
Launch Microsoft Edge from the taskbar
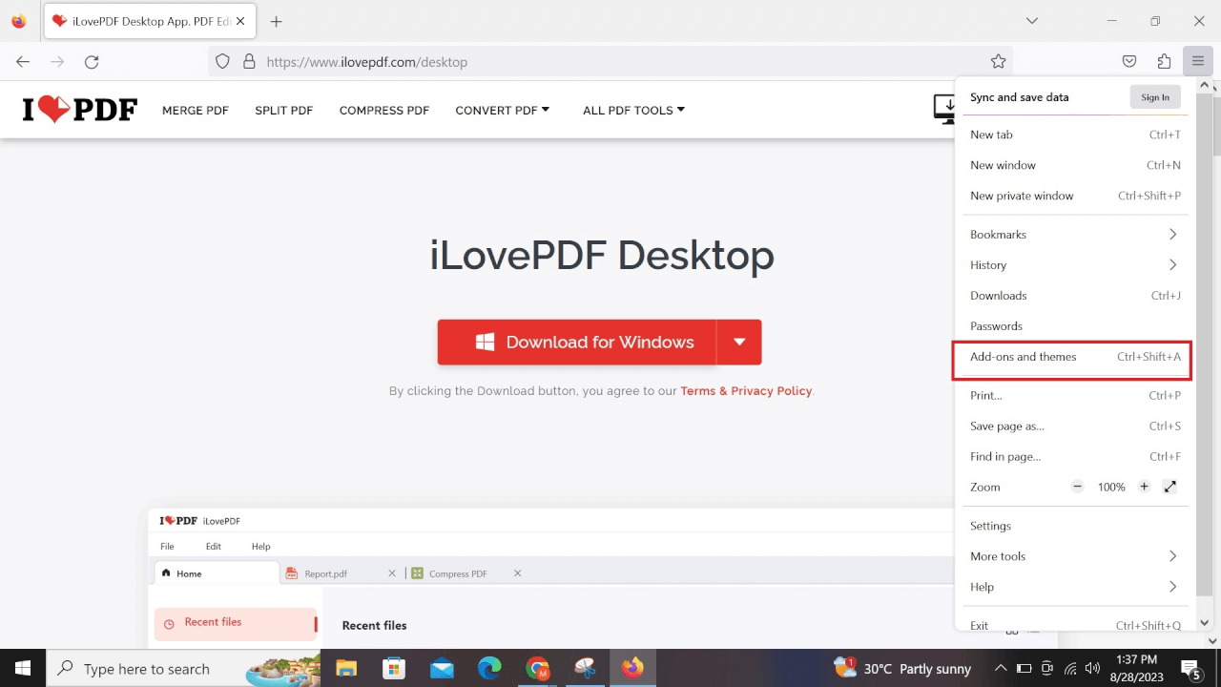click(489, 668)
